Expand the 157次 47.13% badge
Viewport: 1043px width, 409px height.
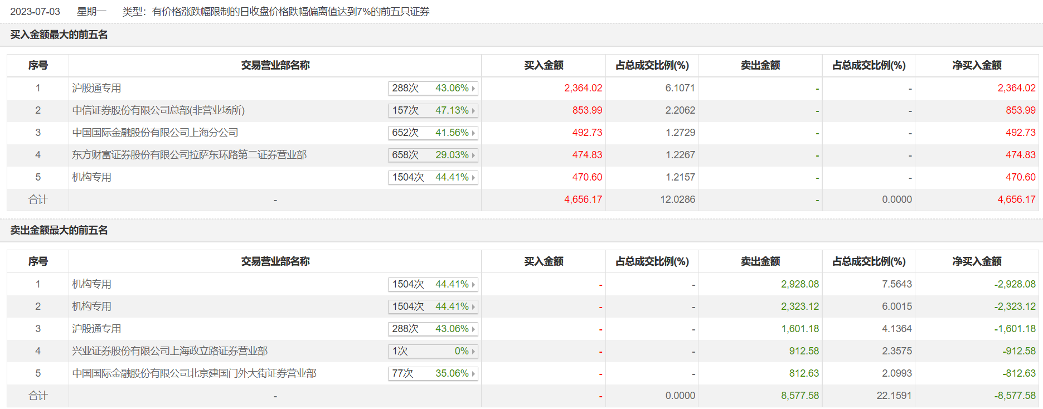433,110
